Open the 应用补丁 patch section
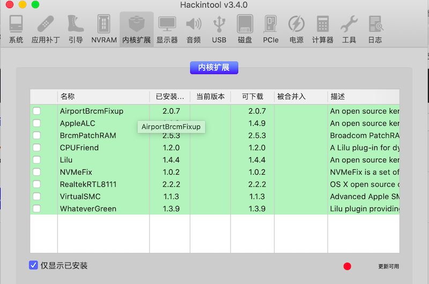This screenshot has height=284, width=429. pos(46,29)
